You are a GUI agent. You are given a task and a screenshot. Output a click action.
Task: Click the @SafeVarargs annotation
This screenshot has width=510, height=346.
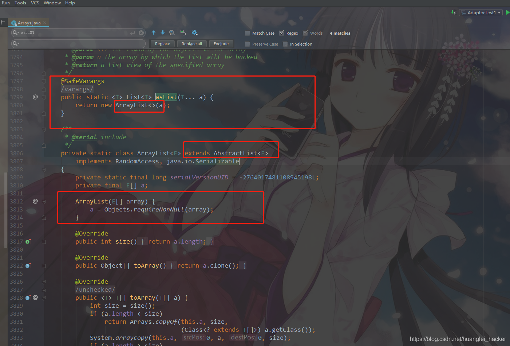pos(83,81)
